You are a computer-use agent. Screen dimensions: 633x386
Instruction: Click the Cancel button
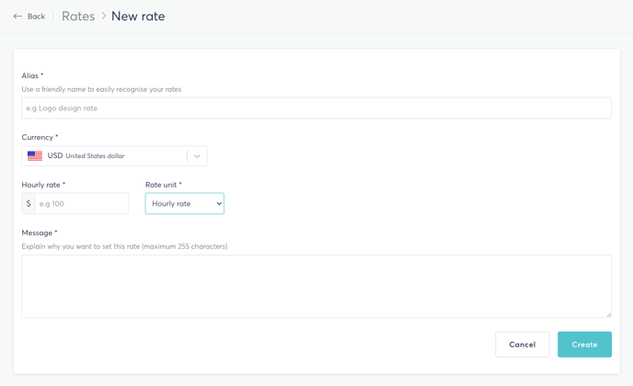(x=523, y=345)
